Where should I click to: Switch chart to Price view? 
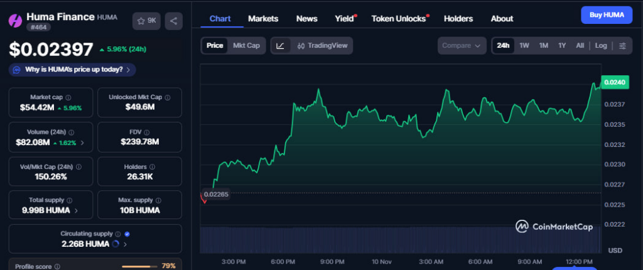tap(215, 46)
